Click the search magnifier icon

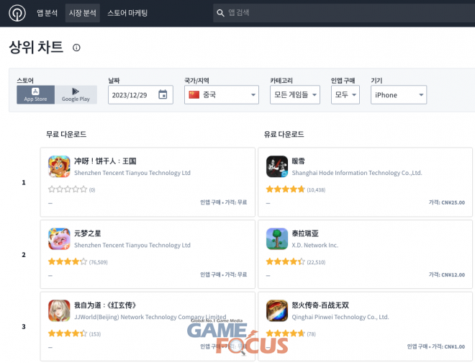click(220, 13)
